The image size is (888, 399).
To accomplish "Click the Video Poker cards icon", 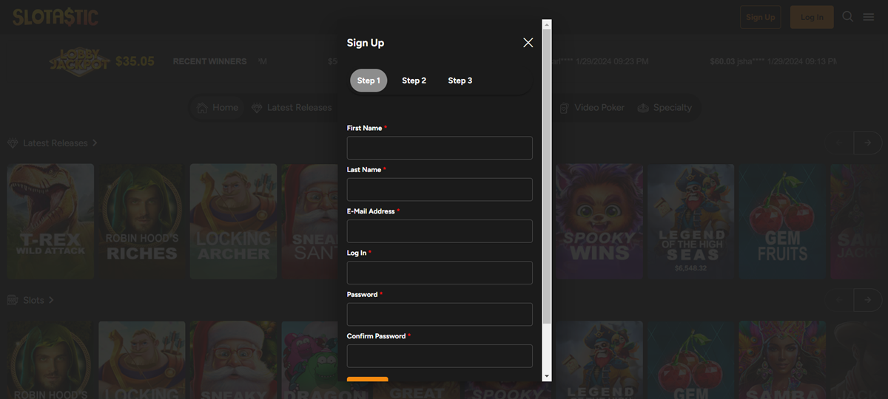I will click(x=564, y=108).
